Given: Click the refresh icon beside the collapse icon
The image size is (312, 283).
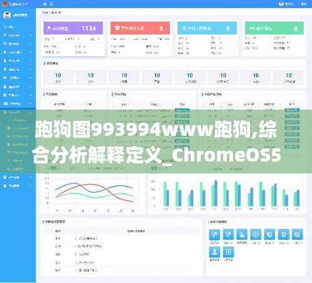Looking at the screenshot, I should click(52, 4).
